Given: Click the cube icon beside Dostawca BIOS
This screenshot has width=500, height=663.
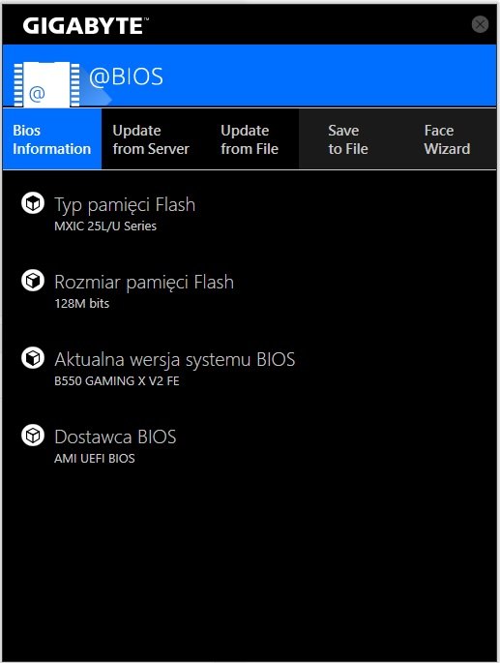Looking at the screenshot, I should tap(33, 436).
